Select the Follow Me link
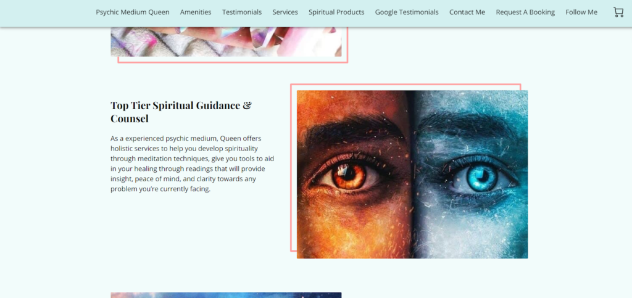 pyautogui.click(x=581, y=12)
